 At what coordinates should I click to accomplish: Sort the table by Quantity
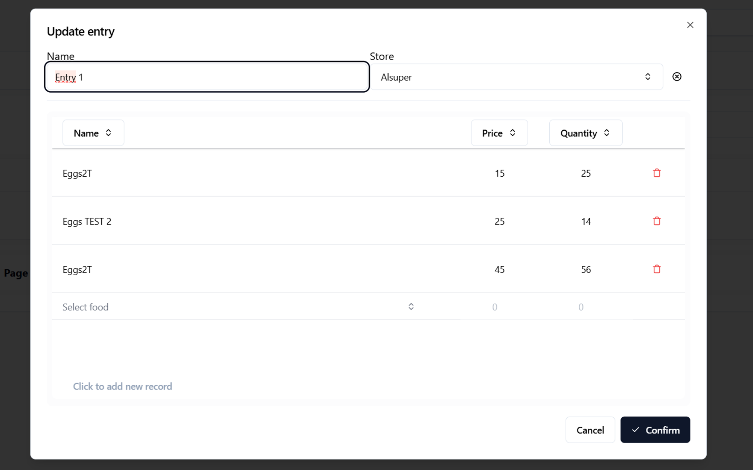click(x=607, y=133)
